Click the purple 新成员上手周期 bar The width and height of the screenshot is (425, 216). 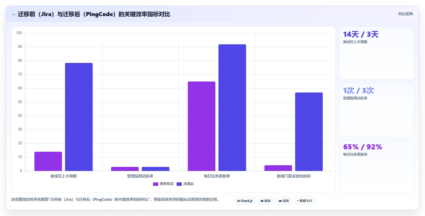pos(48,161)
